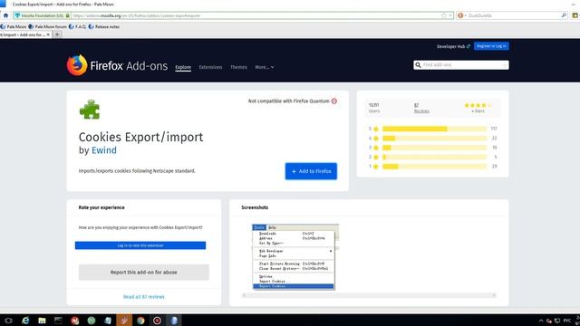
Task: Open File Explorer from the taskbar
Action: [x=42, y=321]
